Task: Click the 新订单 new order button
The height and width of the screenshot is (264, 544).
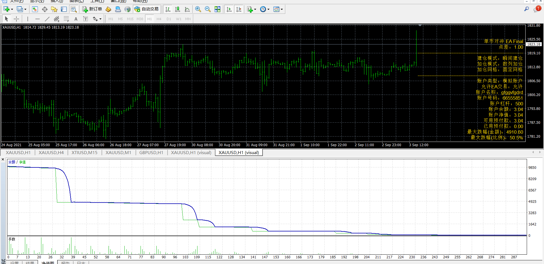Action: tap(92, 9)
